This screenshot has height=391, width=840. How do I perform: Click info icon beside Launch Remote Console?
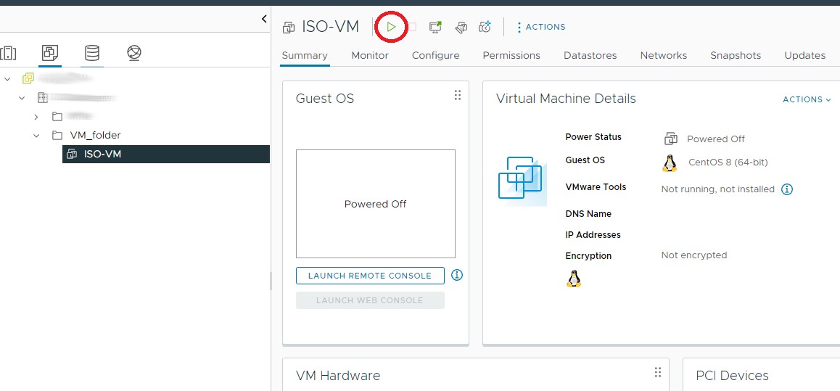click(457, 275)
